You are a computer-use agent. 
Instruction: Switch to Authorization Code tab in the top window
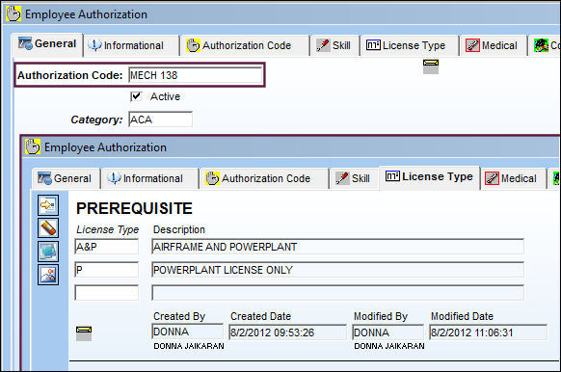[x=245, y=46]
